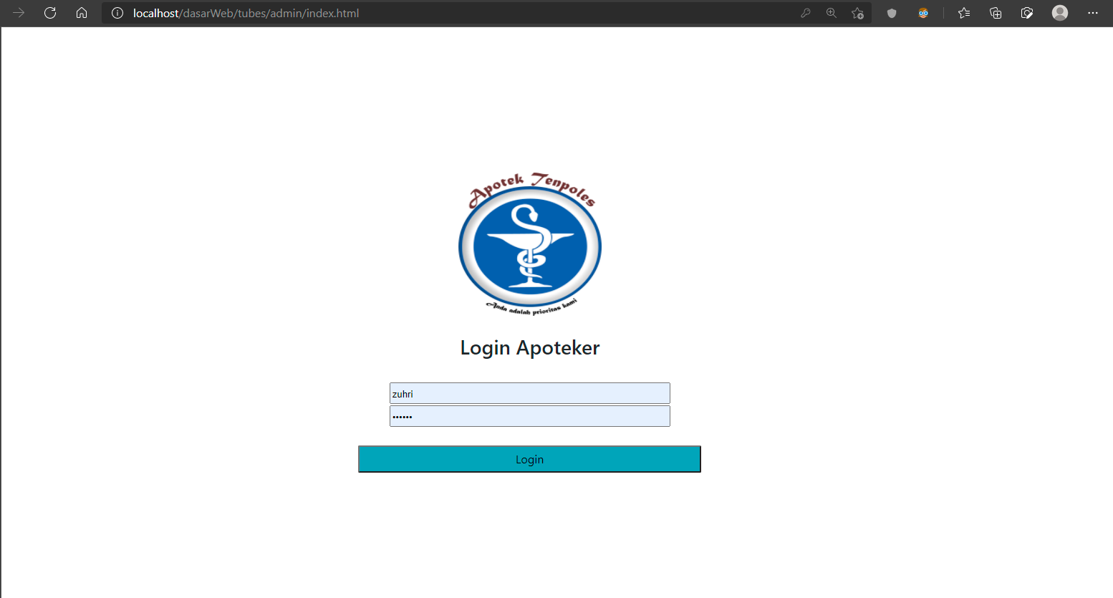Focus the username field containing zuhri
Viewport: 1113px width, 598px height.
tap(529, 393)
